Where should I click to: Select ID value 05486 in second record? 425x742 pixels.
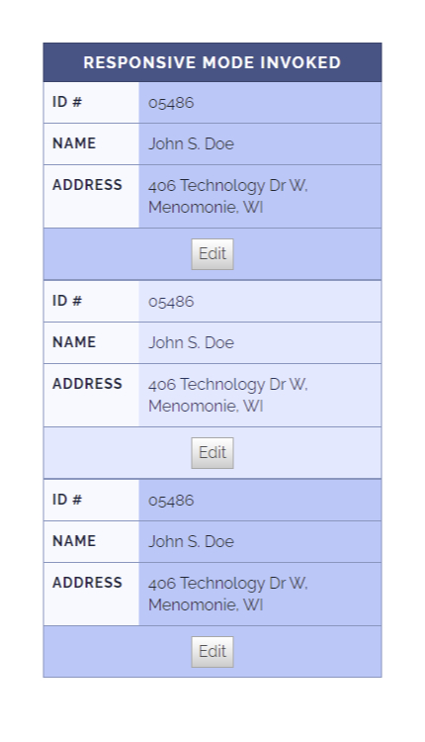[171, 302]
